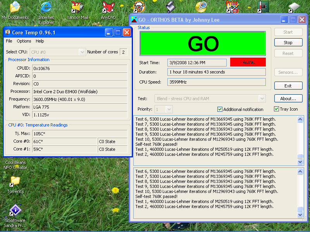Screen dimensions: 310x232
Task: Click the Start Time field in ORTHOS
Action: 197,63
